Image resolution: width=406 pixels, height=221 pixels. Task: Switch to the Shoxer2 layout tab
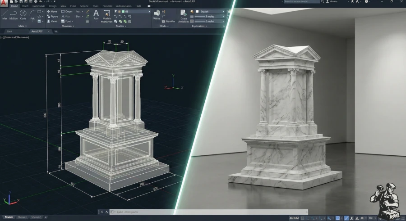(x=36, y=217)
